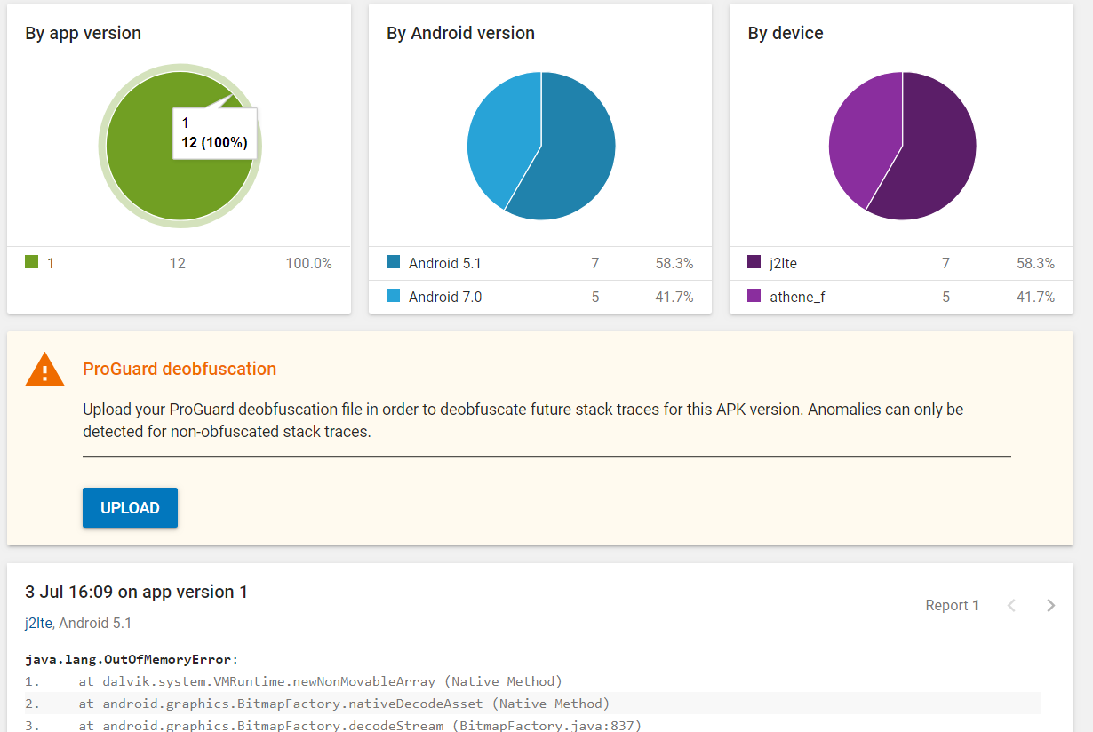Click the j2lte dark purple legend swatch
The height and width of the screenshot is (732, 1093).
(754, 262)
